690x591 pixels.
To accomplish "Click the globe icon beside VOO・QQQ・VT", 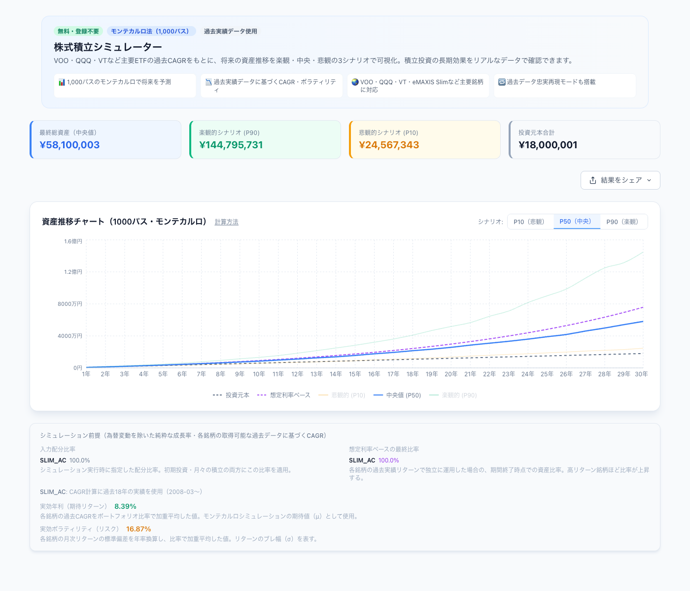I will point(355,82).
